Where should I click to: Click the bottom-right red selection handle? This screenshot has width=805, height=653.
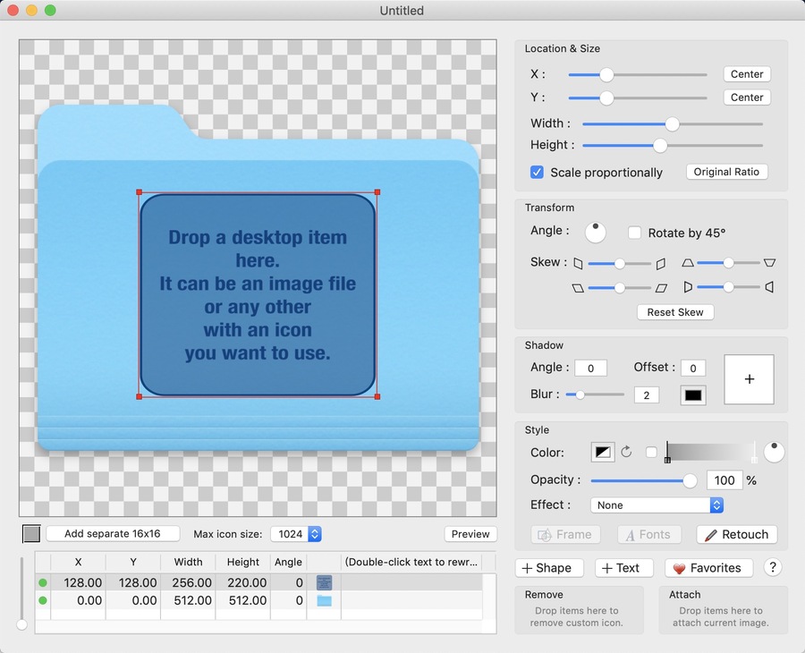(377, 396)
